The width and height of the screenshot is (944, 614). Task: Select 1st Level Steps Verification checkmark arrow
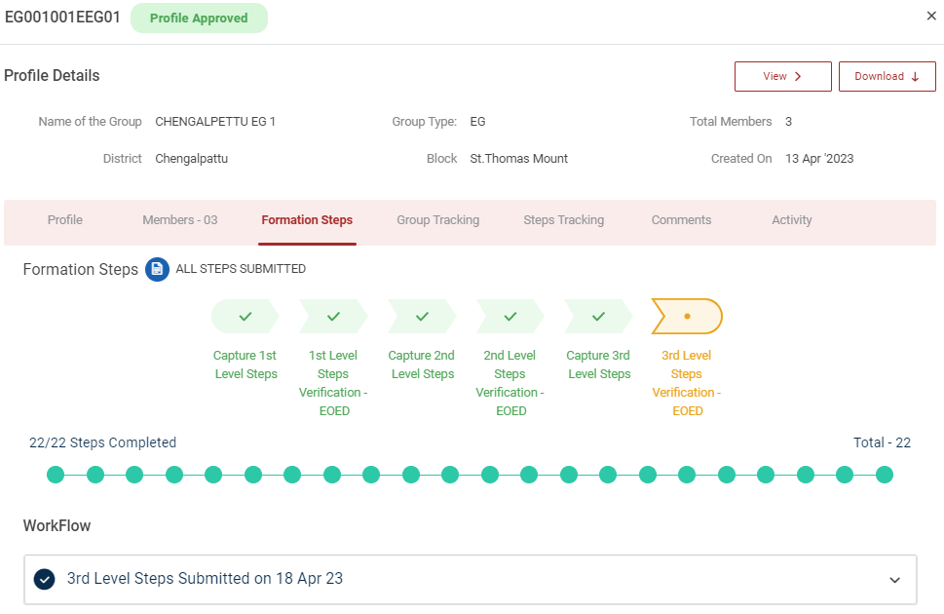tap(333, 317)
